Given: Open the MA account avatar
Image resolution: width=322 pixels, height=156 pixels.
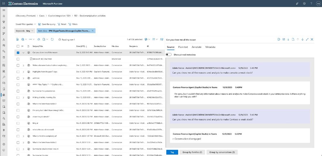Looking at the screenshot, I should (x=318, y=4).
